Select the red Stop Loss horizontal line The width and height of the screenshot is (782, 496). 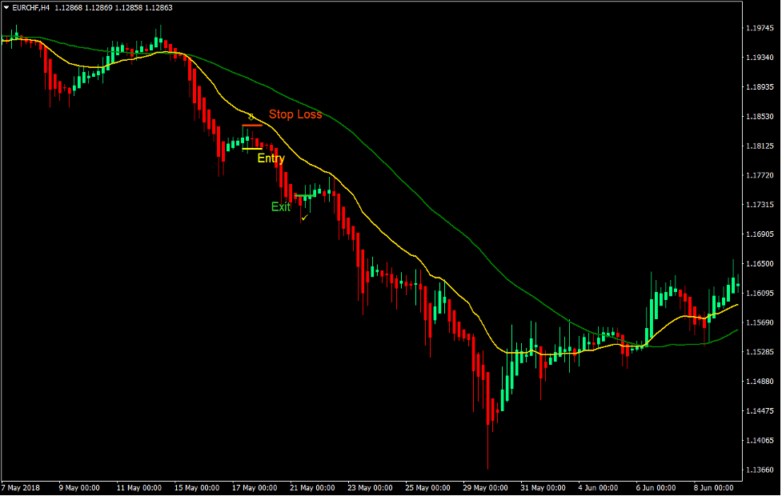coord(252,126)
